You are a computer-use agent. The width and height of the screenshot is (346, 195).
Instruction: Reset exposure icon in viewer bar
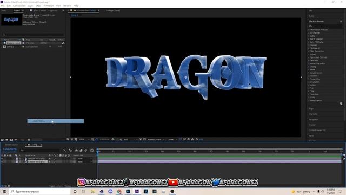point(197,140)
